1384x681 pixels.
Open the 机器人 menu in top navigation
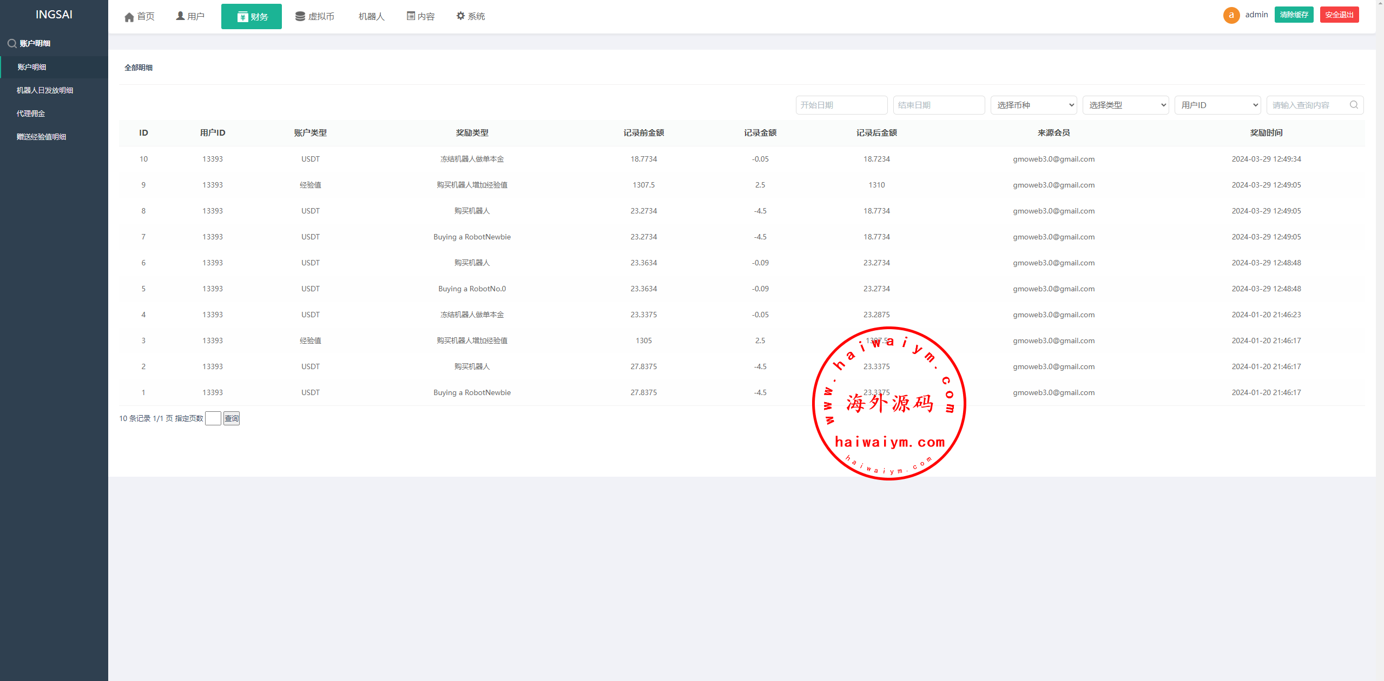point(371,16)
